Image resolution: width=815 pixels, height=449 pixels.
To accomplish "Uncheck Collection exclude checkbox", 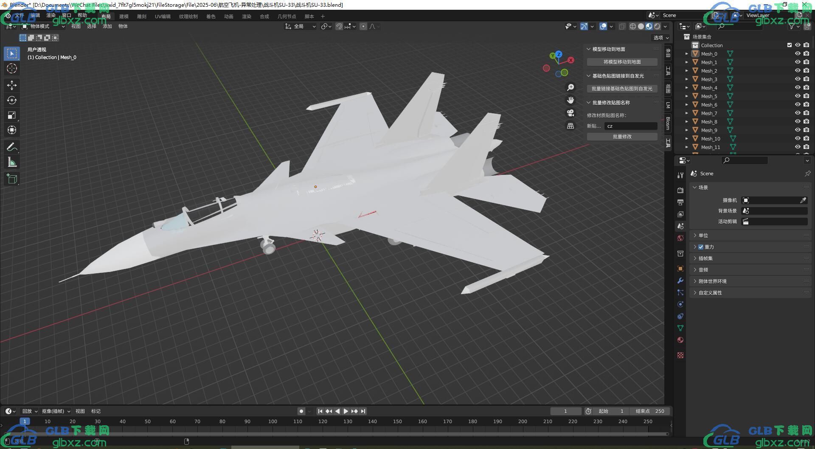I will (790, 45).
